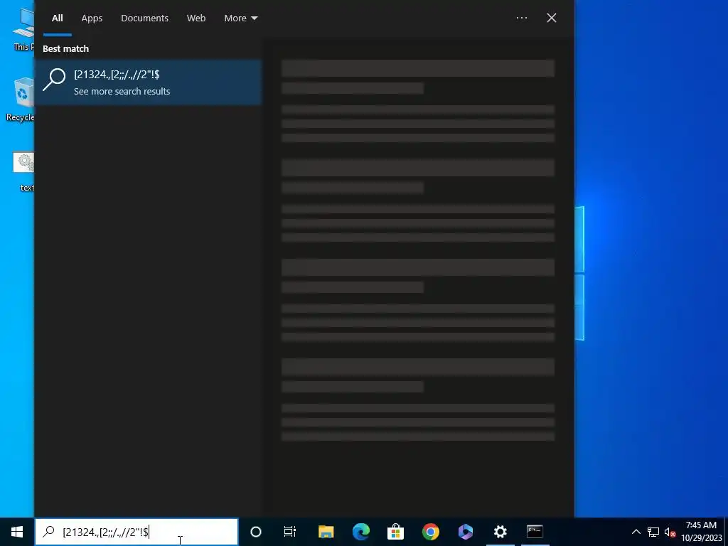The image size is (728, 546).
Task: Launch Google Chrome from taskbar
Action: click(x=430, y=532)
